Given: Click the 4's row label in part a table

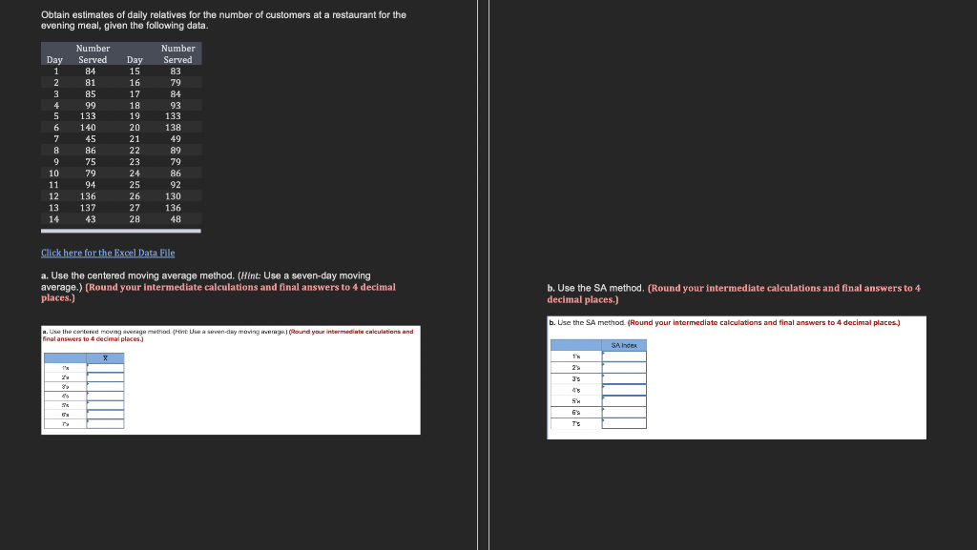Looking at the screenshot, I should [66, 396].
